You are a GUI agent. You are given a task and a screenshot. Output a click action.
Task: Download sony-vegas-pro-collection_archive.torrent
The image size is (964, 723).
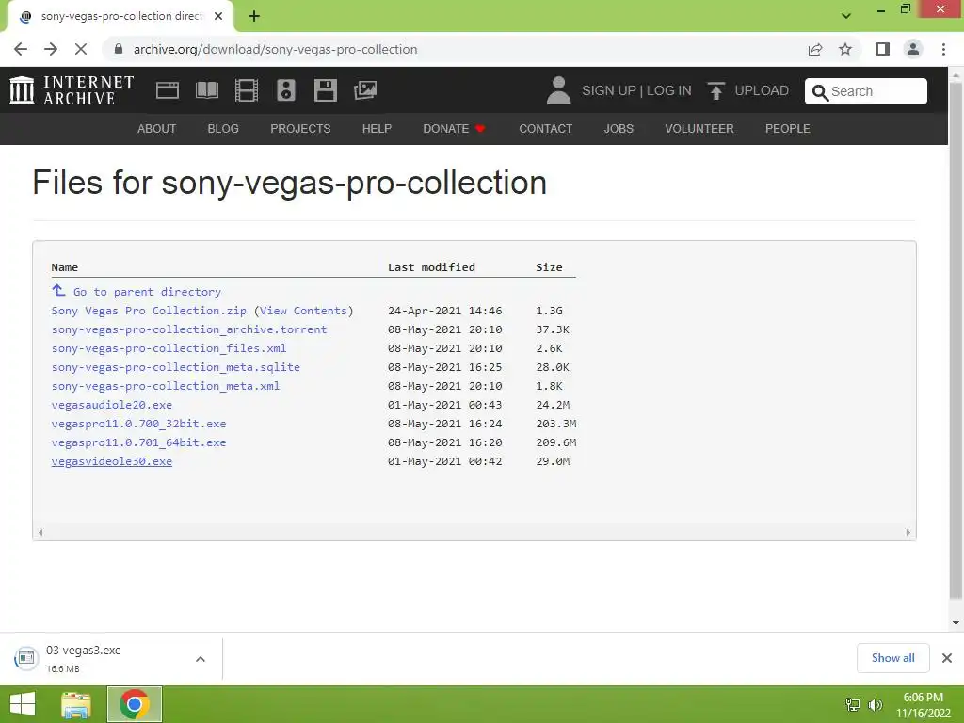click(x=189, y=329)
